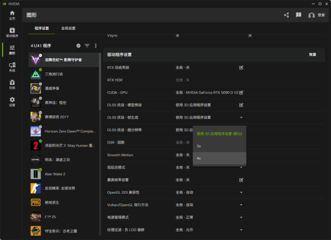Click the F1 25 game icon
The height and width of the screenshot is (240, 331).
tap(36, 217)
